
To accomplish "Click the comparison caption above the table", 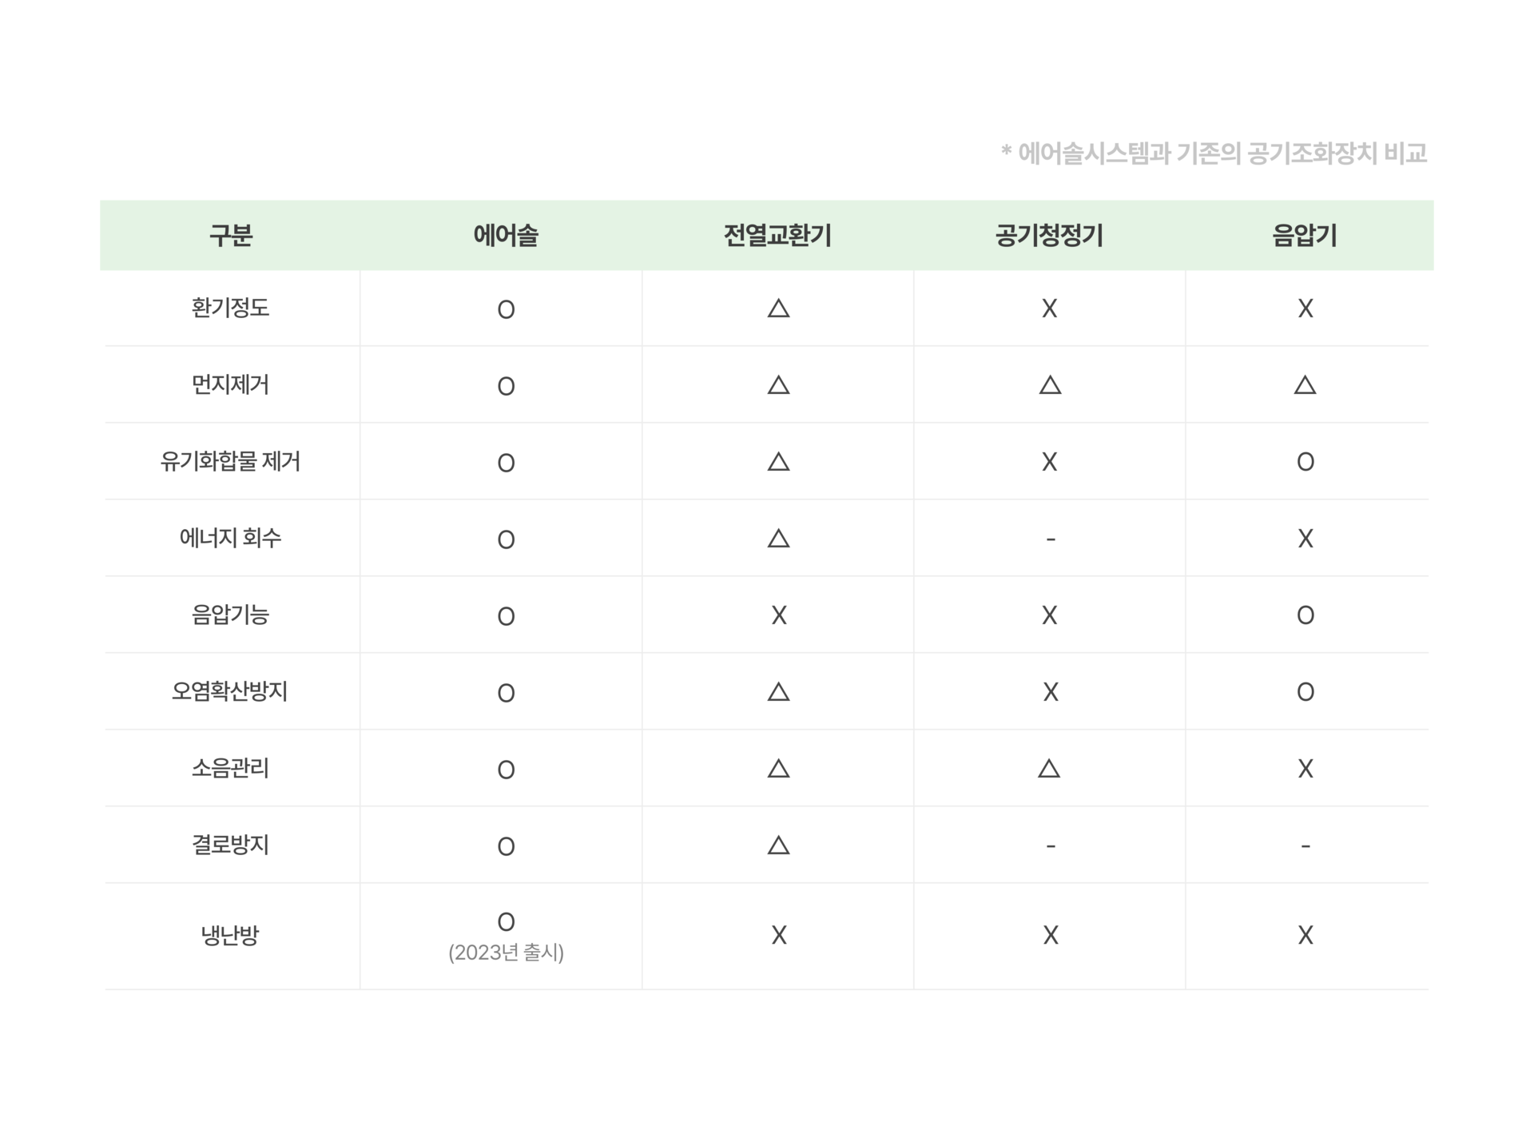I will coord(1214,153).
